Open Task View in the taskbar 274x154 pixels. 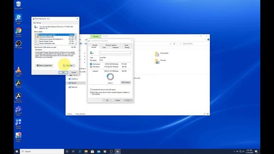click(x=73, y=151)
